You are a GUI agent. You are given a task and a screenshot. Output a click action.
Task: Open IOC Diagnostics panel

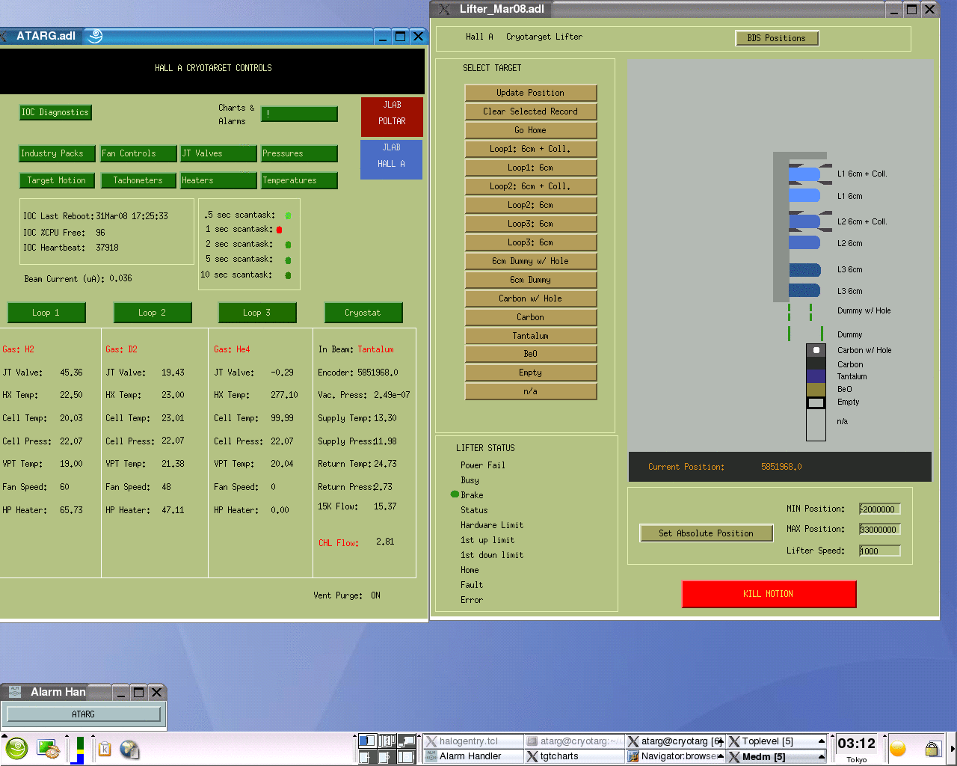pos(55,112)
